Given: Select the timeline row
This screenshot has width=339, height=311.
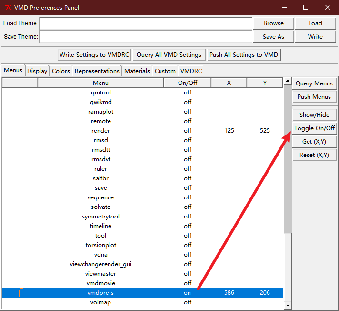Looking at the screenshot, I should (x=142, y=226).
